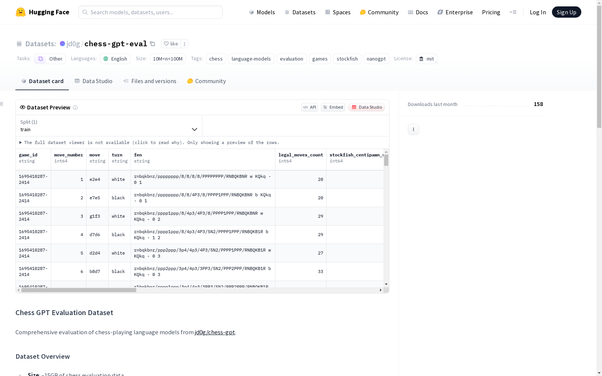Click the game_id column header
This screenshot has height=376, width=602.
coord(33,159)
